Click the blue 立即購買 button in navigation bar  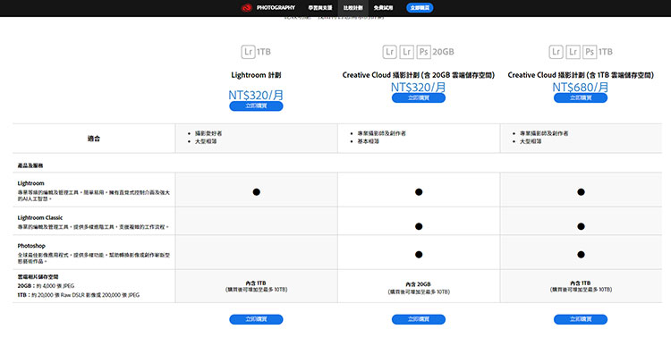420,8
